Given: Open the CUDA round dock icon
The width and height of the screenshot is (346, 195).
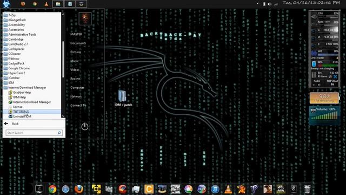Looking at the screenshot, I should coord(202,189).
